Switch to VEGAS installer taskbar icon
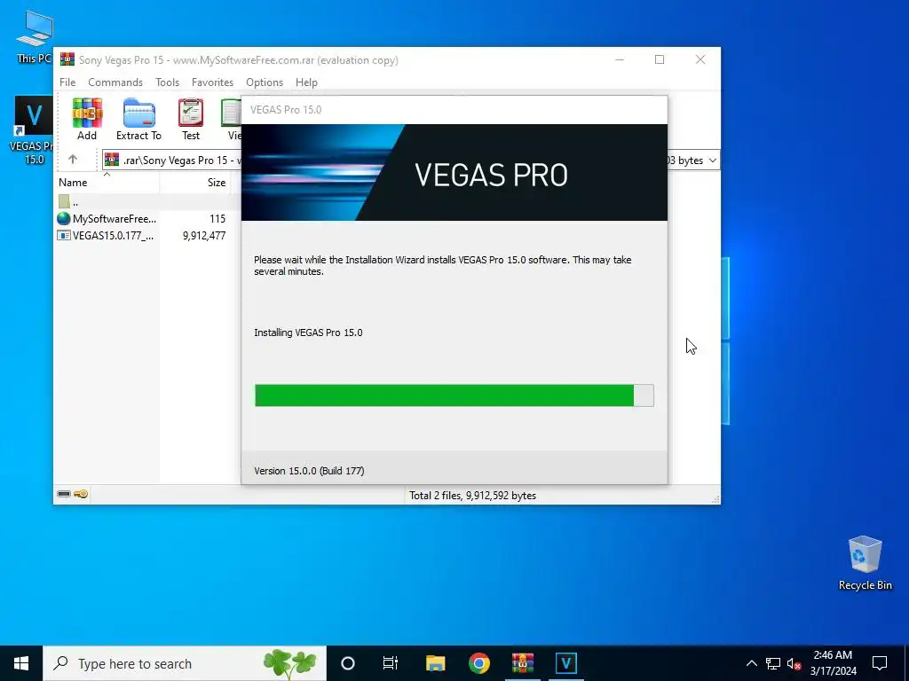909x681 pixels. [565, 663]
